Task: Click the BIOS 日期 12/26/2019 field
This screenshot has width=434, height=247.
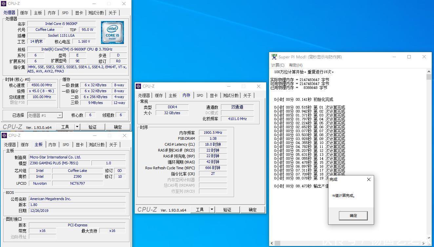Action: [x=77, y=211]
